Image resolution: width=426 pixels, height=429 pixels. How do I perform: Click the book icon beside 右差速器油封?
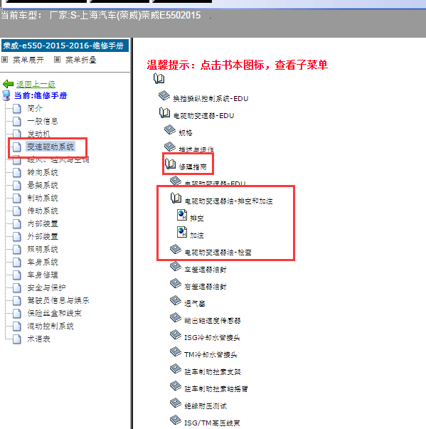176,283
